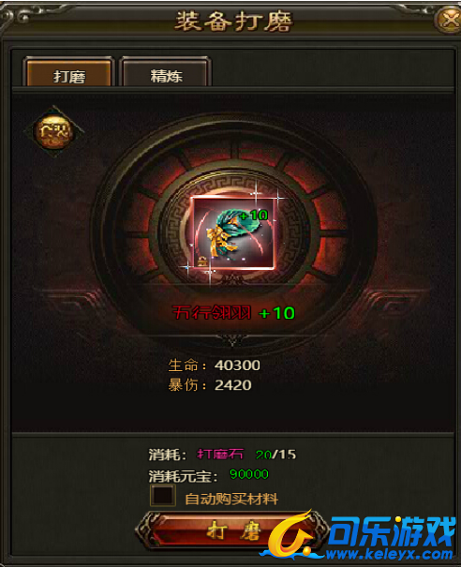Open the www.keleyx.com website link
The width and height of the screenshot is (461, 567).
coord(390,553)
